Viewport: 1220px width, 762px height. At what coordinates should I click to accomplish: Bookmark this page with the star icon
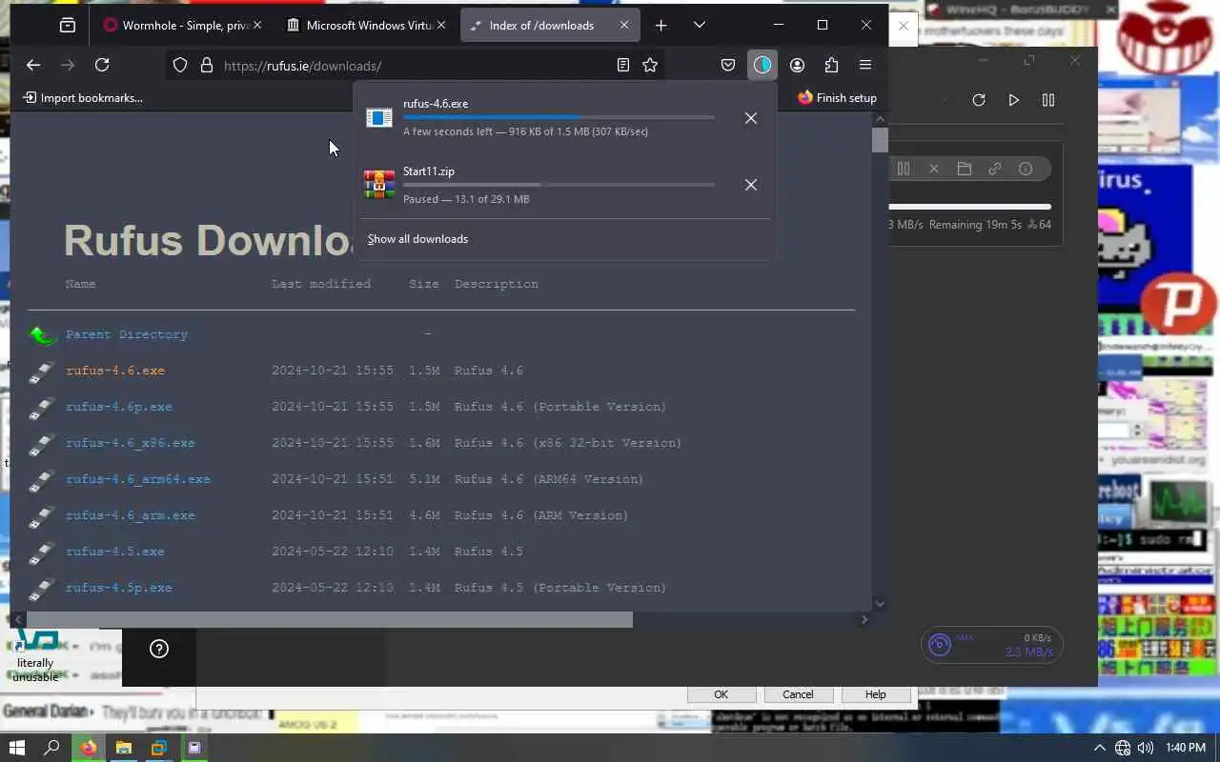click(650, 65)
